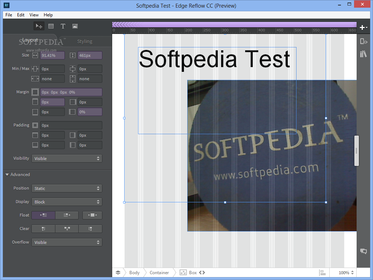This screenshot has height=280, width=373.
Task: Select Body in the breadcrumb
Action: [134, 272]
